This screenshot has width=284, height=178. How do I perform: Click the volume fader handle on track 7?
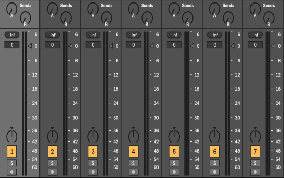pos(273,46)
